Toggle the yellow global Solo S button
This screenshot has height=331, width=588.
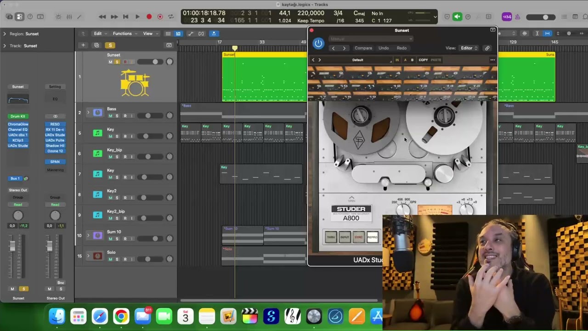[110, 45]
